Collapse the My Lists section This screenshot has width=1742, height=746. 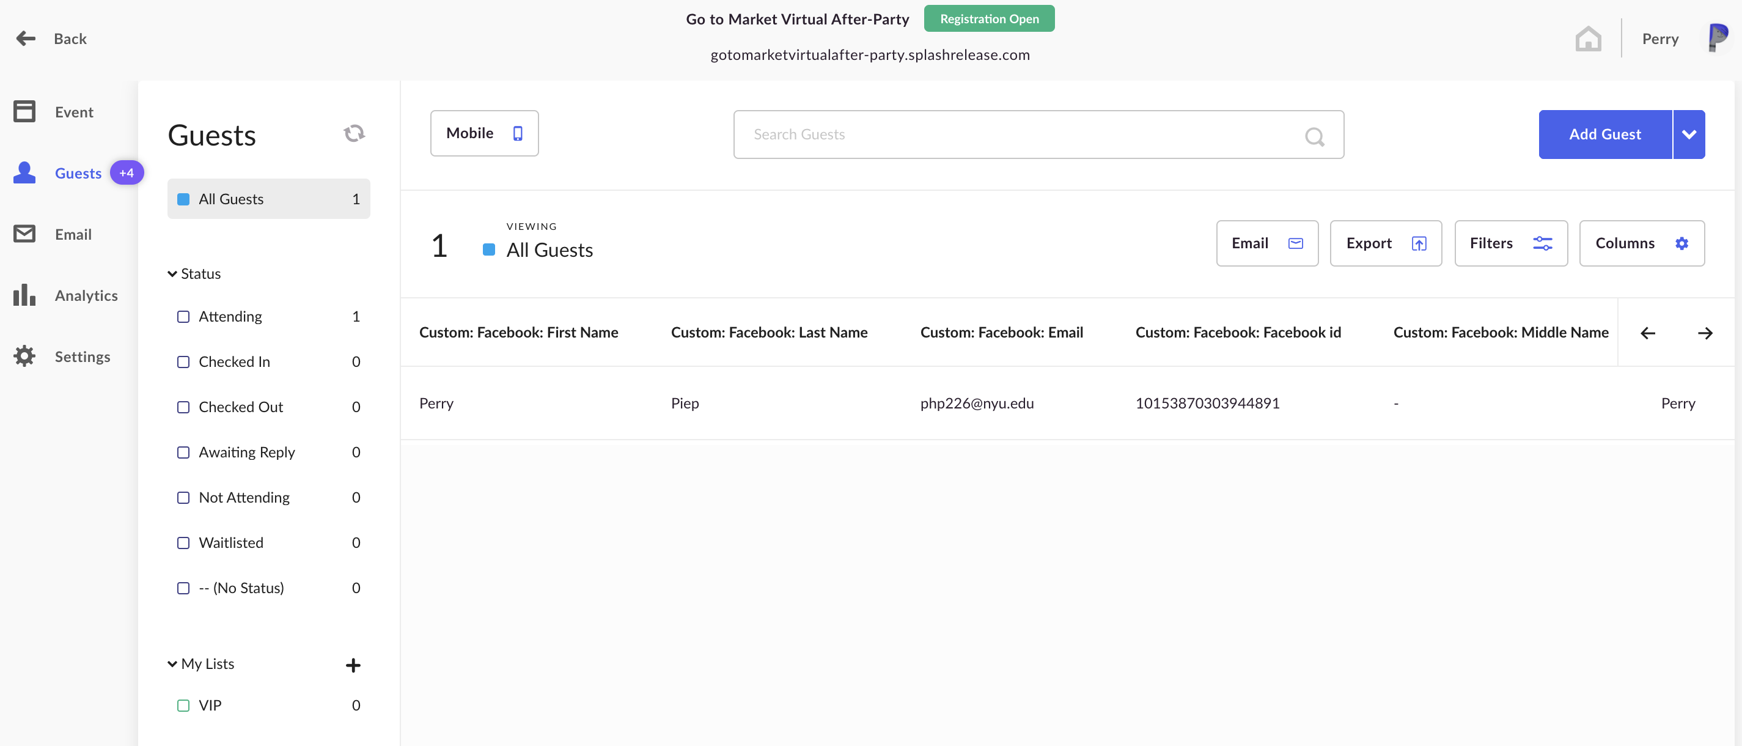201,664
